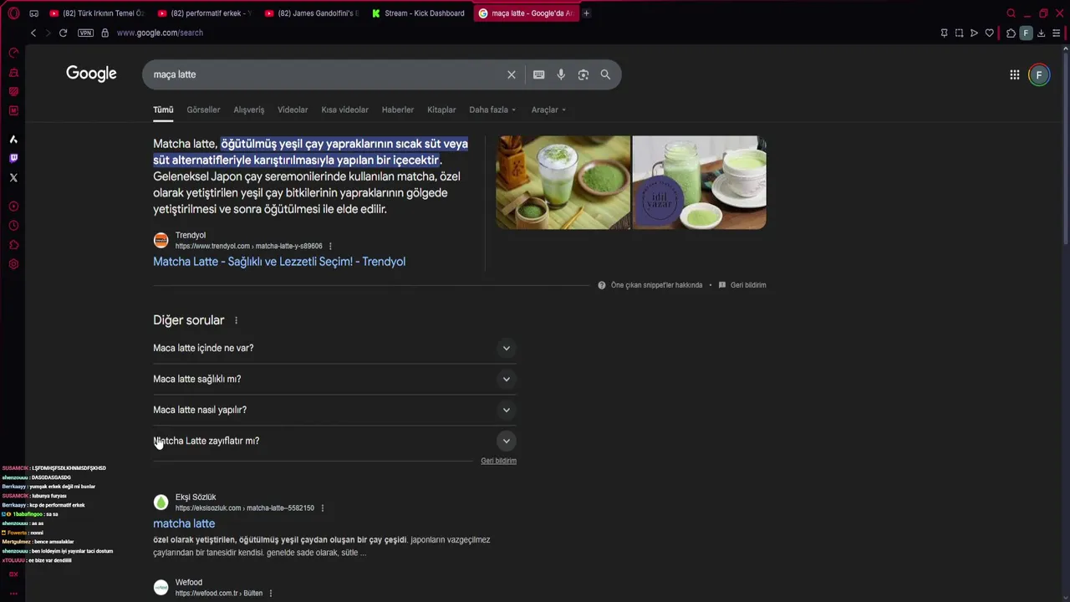
Task: Open the matcha latte glass thumbnail image
Action: [563, 182]
